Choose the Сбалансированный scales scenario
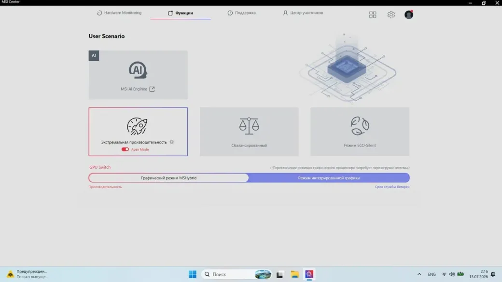Viewport: 502px width, 282px height. tap(249, 132)
